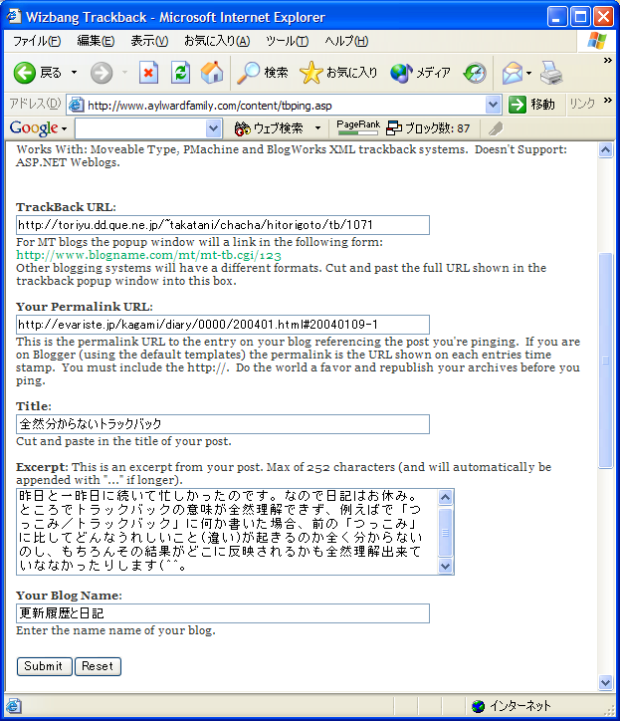
Task: Expand Links bar chevron
Action: click(608, 101)
